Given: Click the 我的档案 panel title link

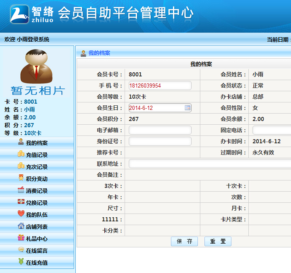Looking at the screenshot, I should [99, 53].
